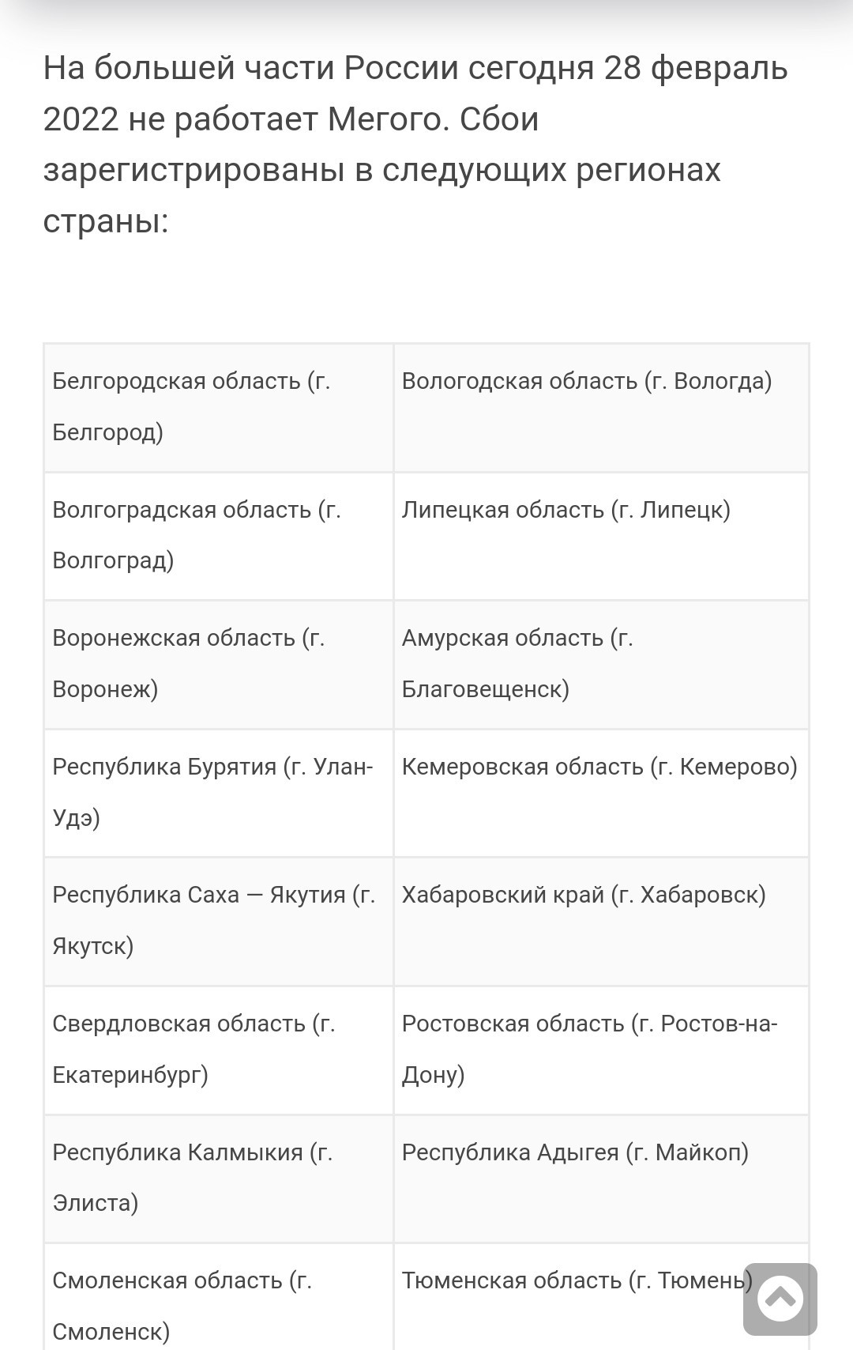The width and height of the screenshot is (853, 1350).
Task: Tap the Липецкая область (г. Липецк) cell
Action: coord(601,537)
